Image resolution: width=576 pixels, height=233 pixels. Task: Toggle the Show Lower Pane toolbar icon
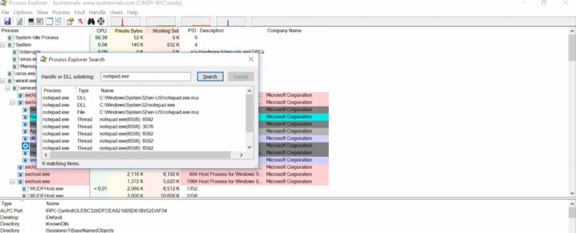(49, 21)
